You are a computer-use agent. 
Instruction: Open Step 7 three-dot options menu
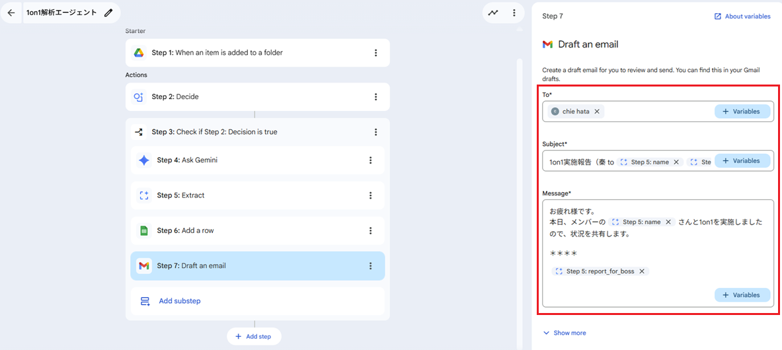coord(370,266)
